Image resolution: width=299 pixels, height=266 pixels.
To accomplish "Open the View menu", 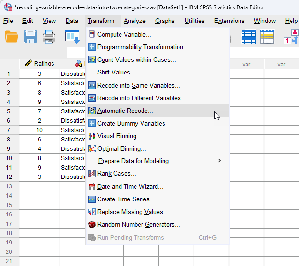I will [x=49, y=21].
